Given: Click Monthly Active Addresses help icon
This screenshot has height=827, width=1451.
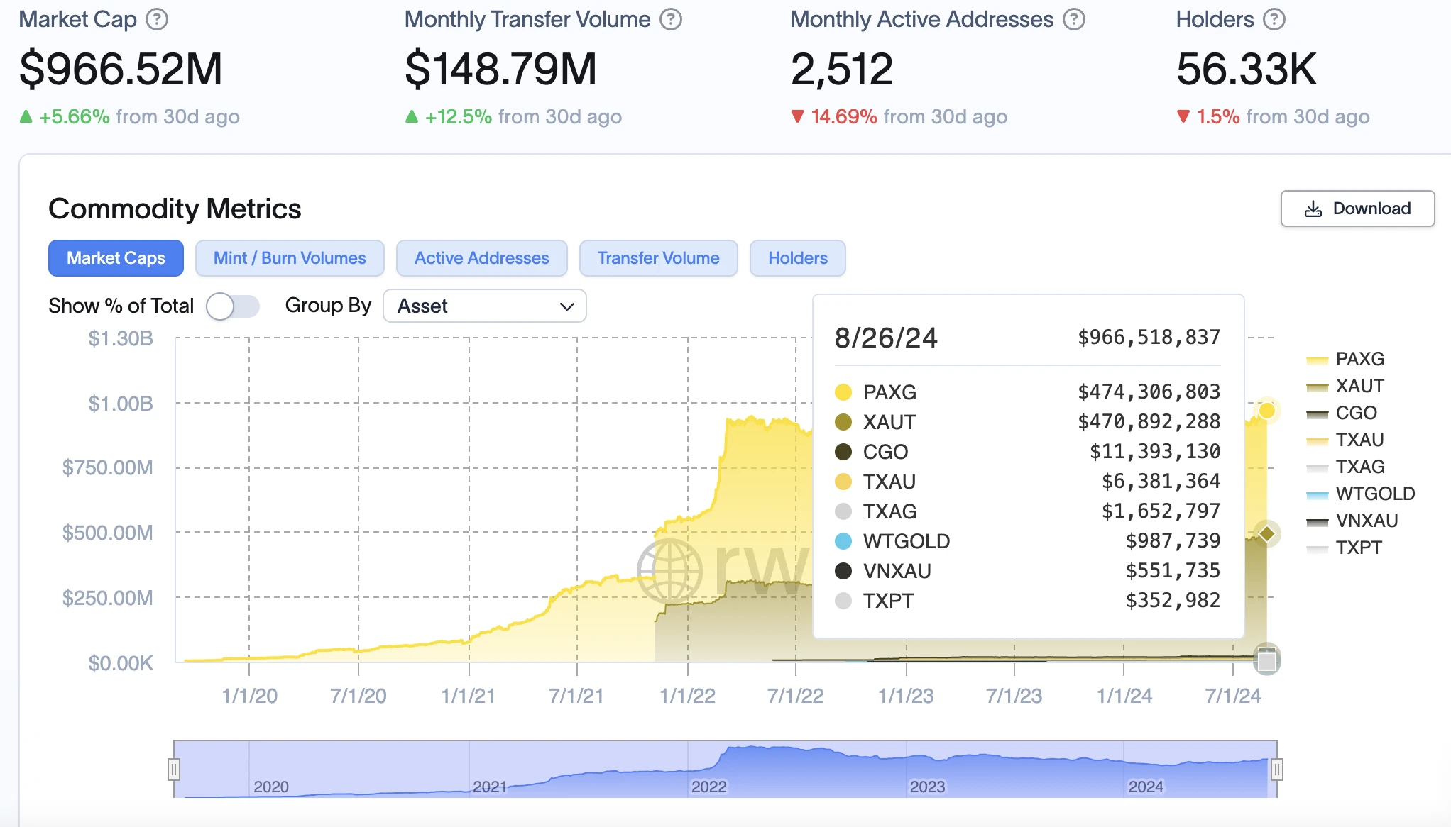Looking at the screenshot, I should [x=1073, y=19].
